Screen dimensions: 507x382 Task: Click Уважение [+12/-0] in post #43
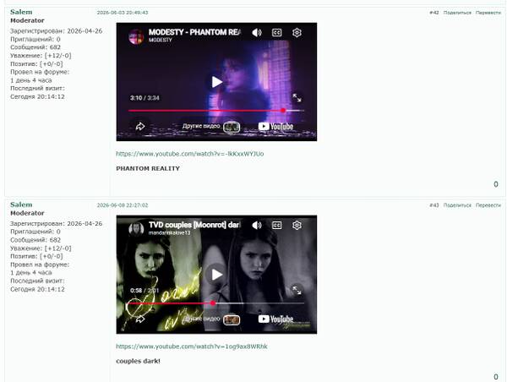click(41, 248)
